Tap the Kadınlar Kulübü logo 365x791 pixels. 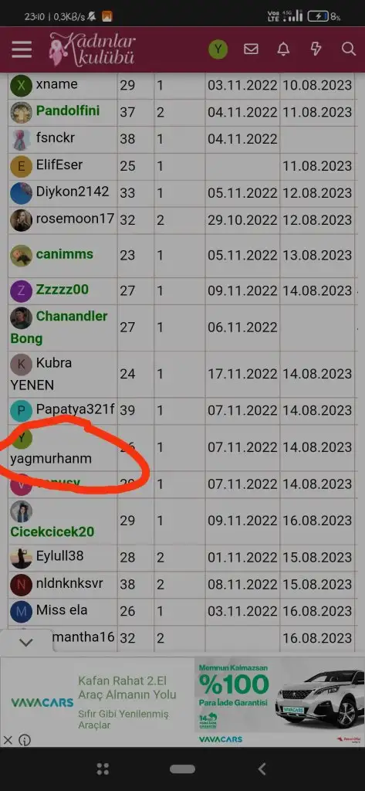coord(93,49)
